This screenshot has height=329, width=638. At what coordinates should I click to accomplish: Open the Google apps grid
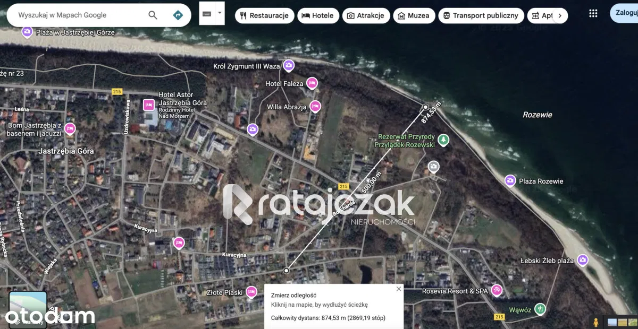(593, 14)
